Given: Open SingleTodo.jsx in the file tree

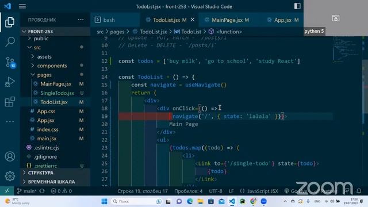Looking at the screenshot, I should [57, 93].
